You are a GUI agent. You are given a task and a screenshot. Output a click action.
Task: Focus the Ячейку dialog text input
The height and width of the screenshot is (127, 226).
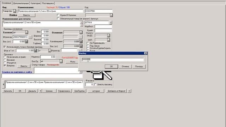[x=113, y=60]
